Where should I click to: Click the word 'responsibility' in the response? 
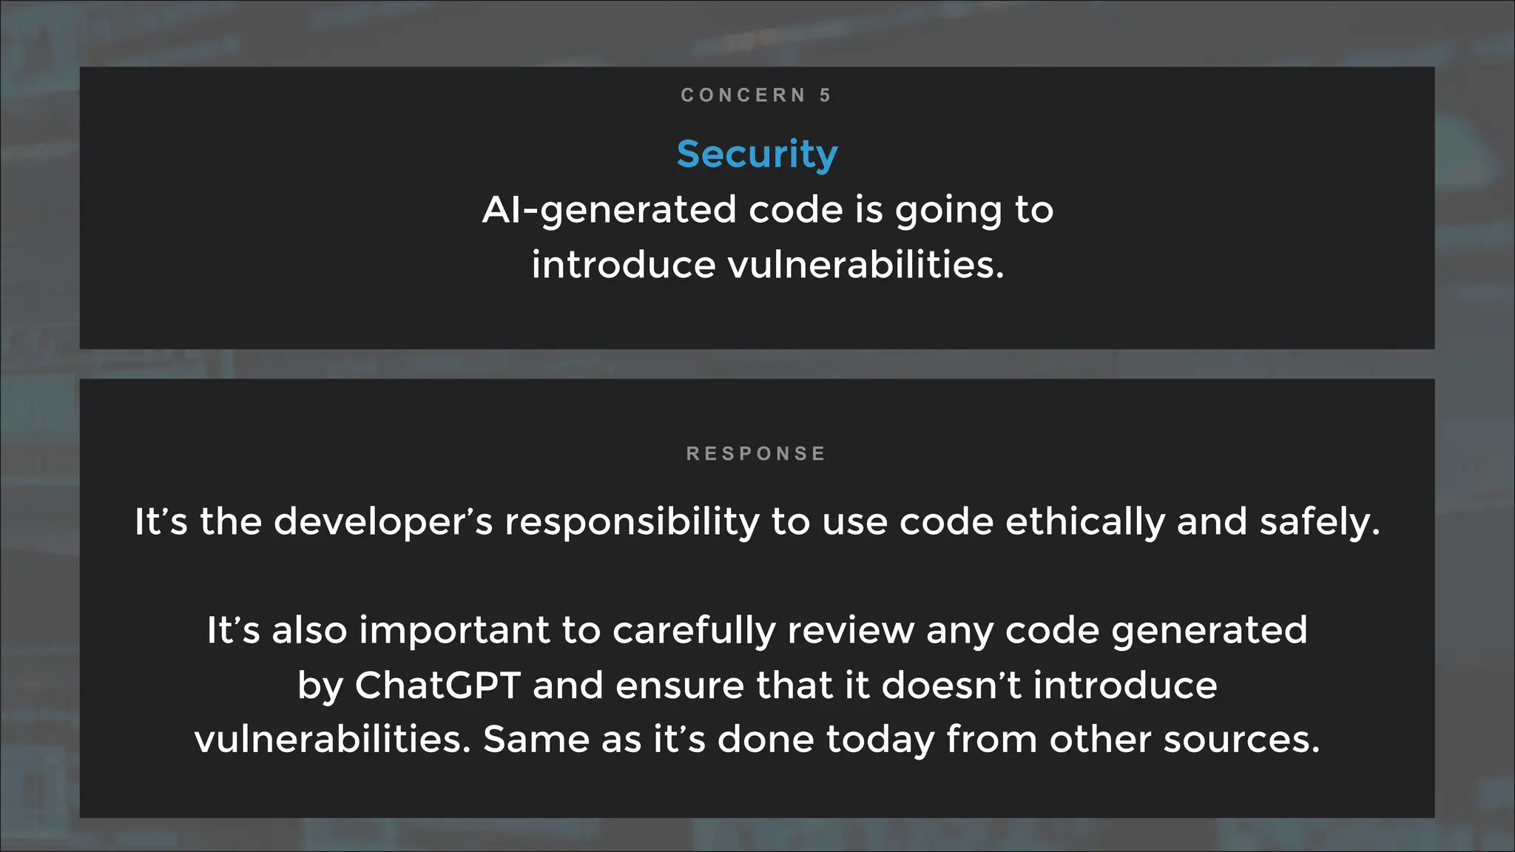[x=632, y=521]
